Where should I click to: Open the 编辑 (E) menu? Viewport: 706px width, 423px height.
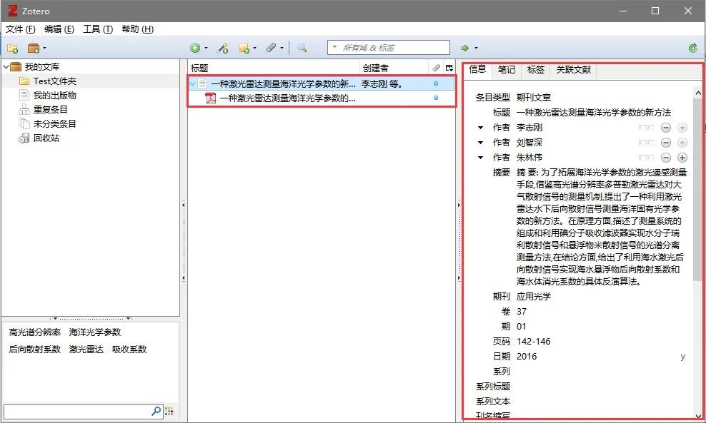pos(59,29)
